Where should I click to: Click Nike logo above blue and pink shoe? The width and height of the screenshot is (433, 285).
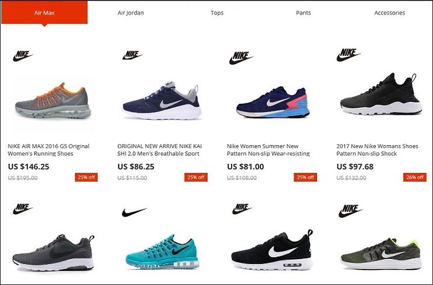(241, 58)
